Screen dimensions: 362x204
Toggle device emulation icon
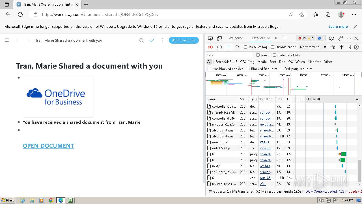[219, 38]
